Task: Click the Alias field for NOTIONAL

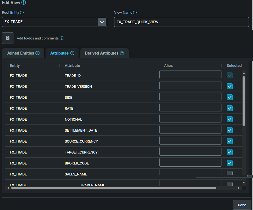Action: coord(190,118)
